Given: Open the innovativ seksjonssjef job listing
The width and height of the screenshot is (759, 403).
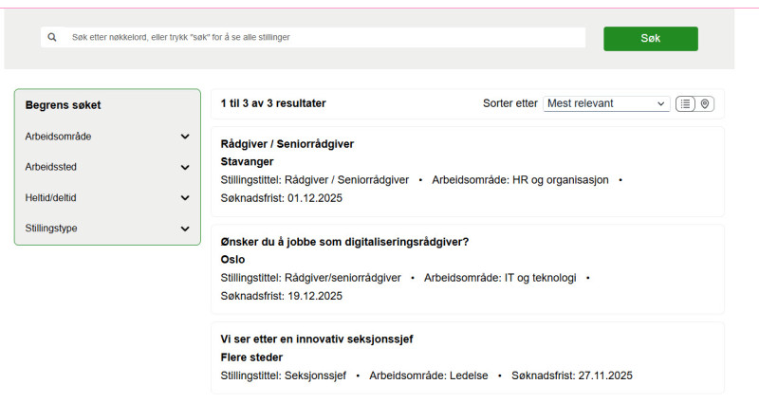Looking at the screenshot, I should click(317, 339).
